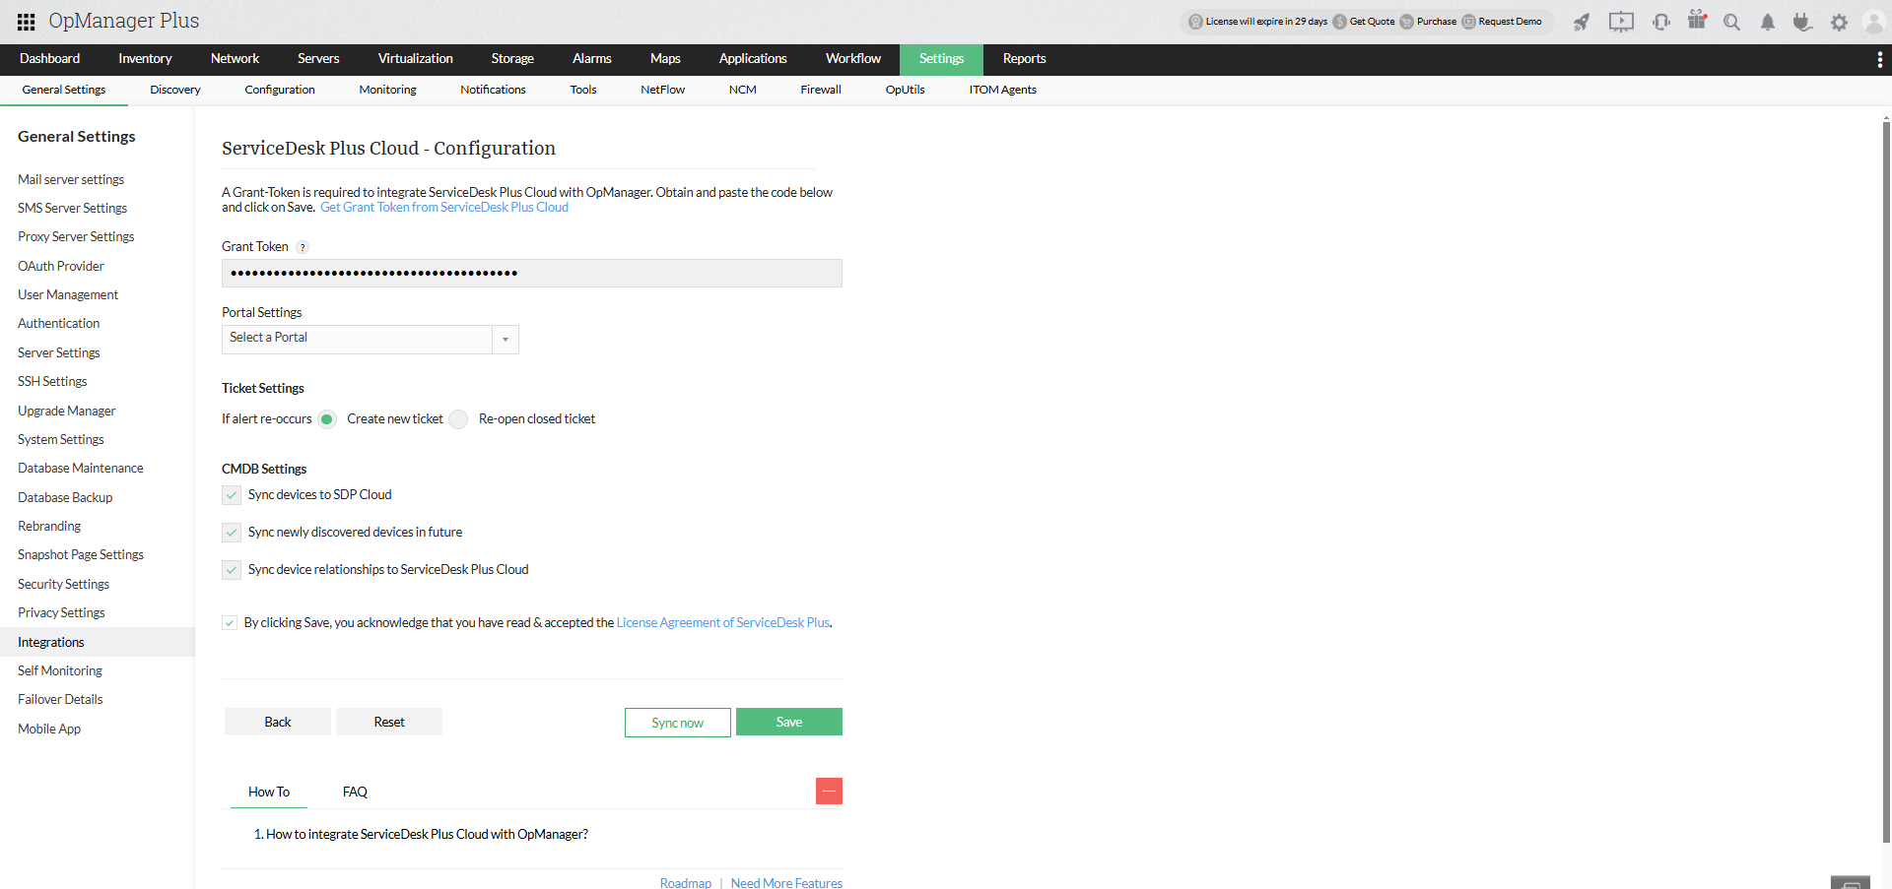Image resolution: width=1892 pixels, height=889 pixels.
Task: Open the three-dot overflow menu
Action: tap(1879, 60)
